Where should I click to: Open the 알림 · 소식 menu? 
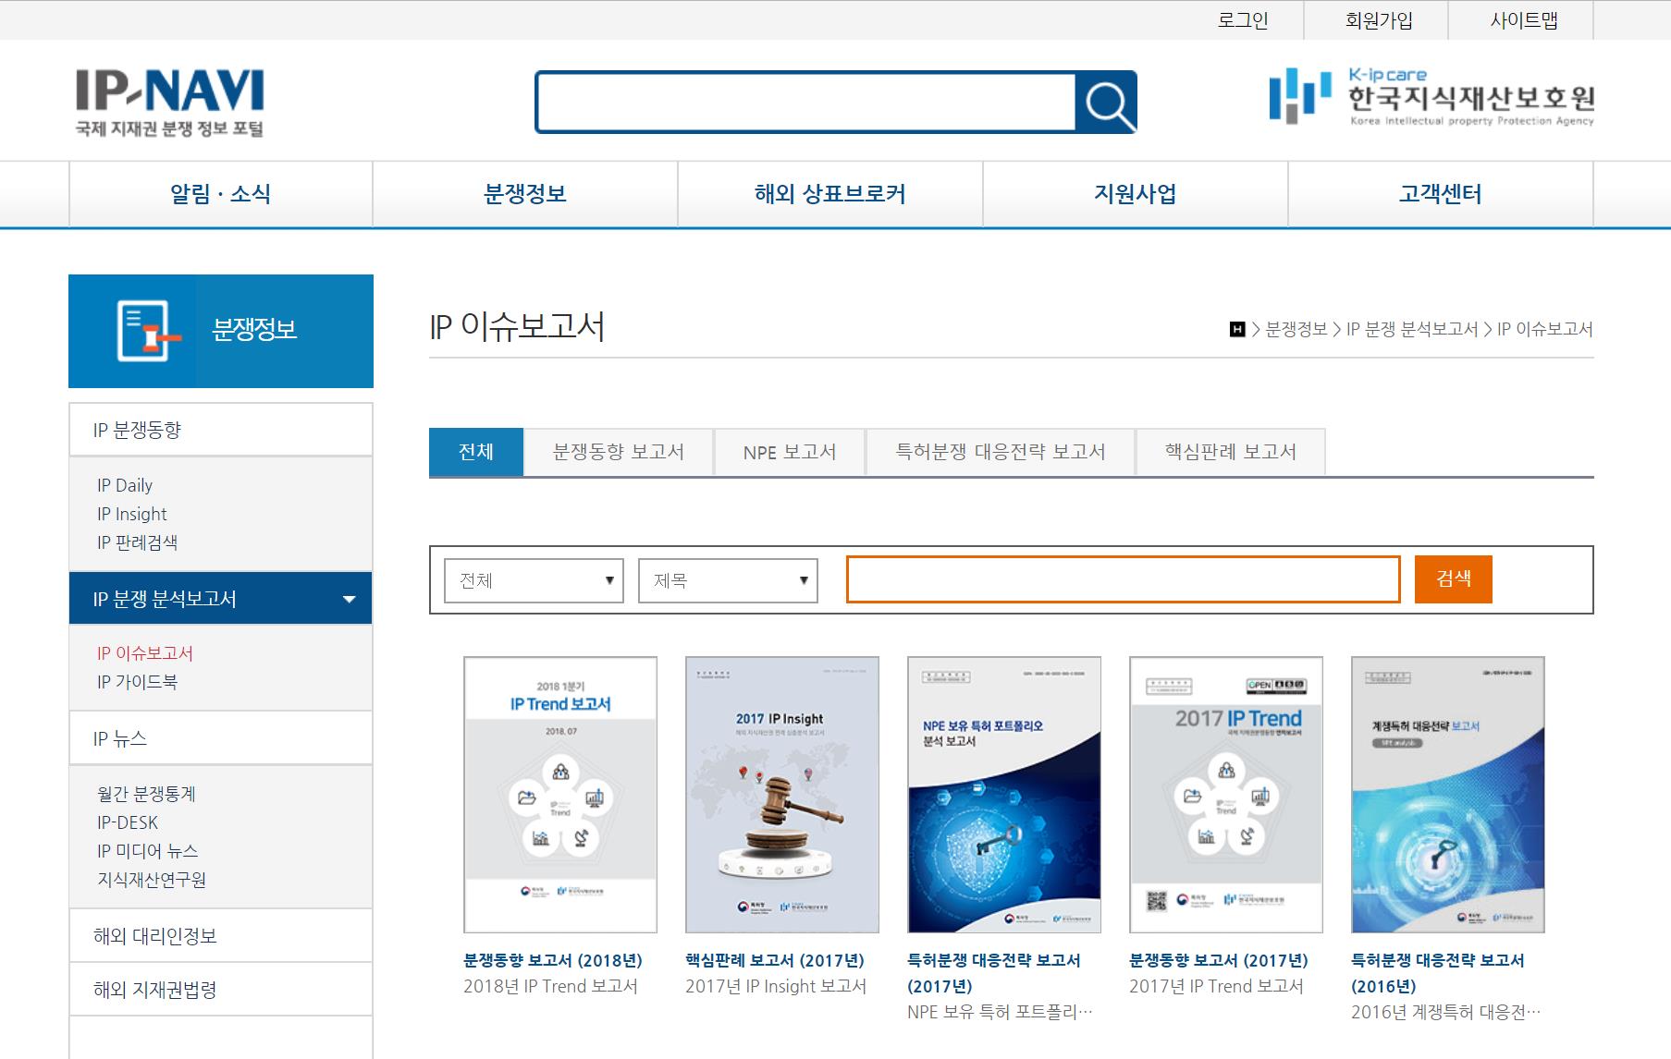pyautogui.click(x=220, y=194)
